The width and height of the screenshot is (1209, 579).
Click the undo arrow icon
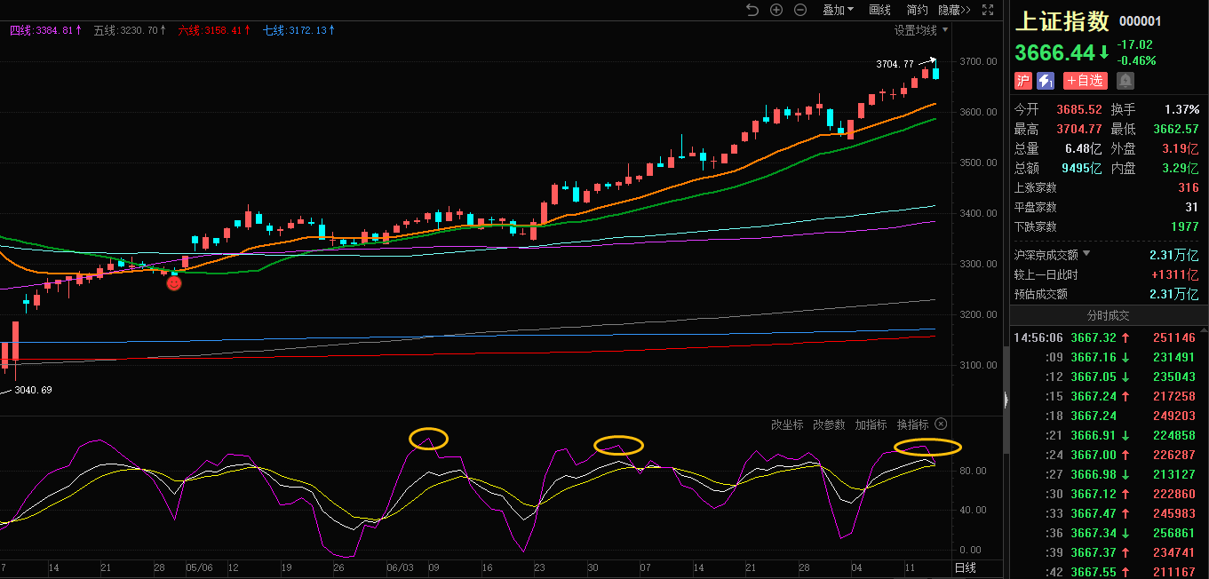point(752,10)
